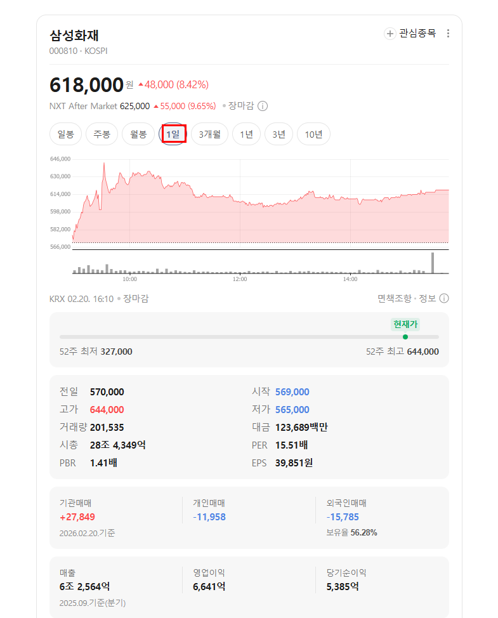Viewport: 498px width, 618px height.
Task: Click the tall volume spike bar near close
Action: coord(433,263)
